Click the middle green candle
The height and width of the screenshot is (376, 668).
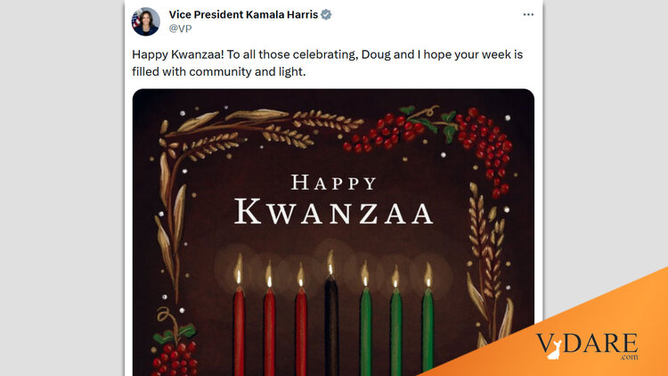(x=395, y=330)
